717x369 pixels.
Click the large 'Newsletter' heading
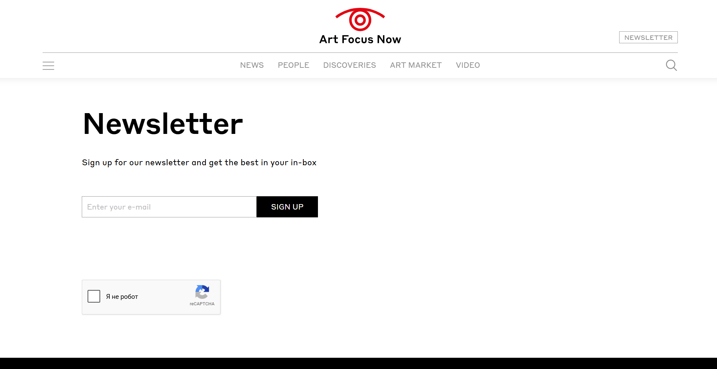tap(163, 124)
